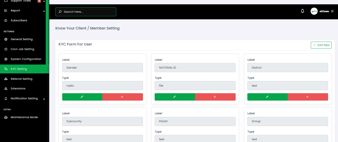Click the Parish label field

pos(195,121)
